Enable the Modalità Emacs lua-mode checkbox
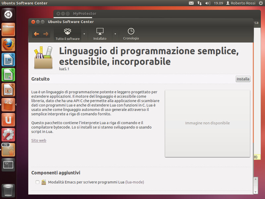Screen dimensions: 265x199 [37, 182]
